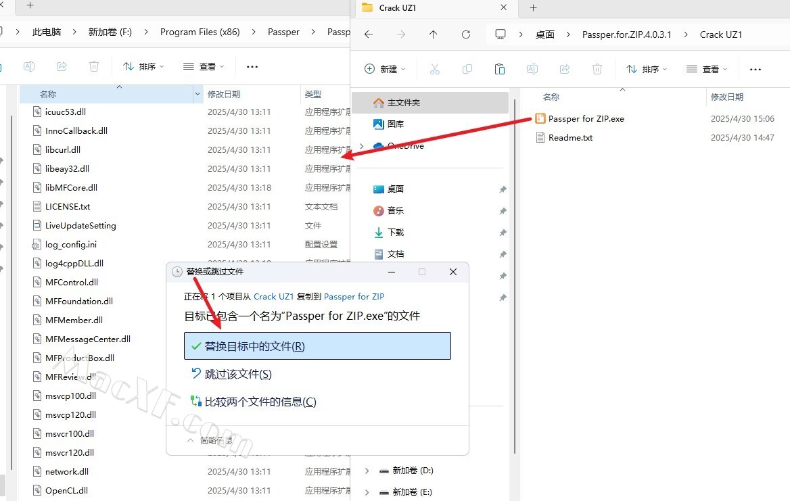Click 桌面 breadcrumb in right address bar
Screen dimensions: 790x501
(x=544, y=34)
